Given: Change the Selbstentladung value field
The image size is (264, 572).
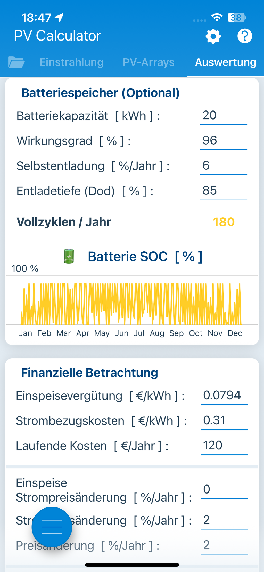Looking at the screenshot, I should 224,166.
